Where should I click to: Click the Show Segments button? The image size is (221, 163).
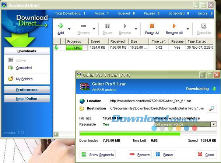tap(98, 155)
